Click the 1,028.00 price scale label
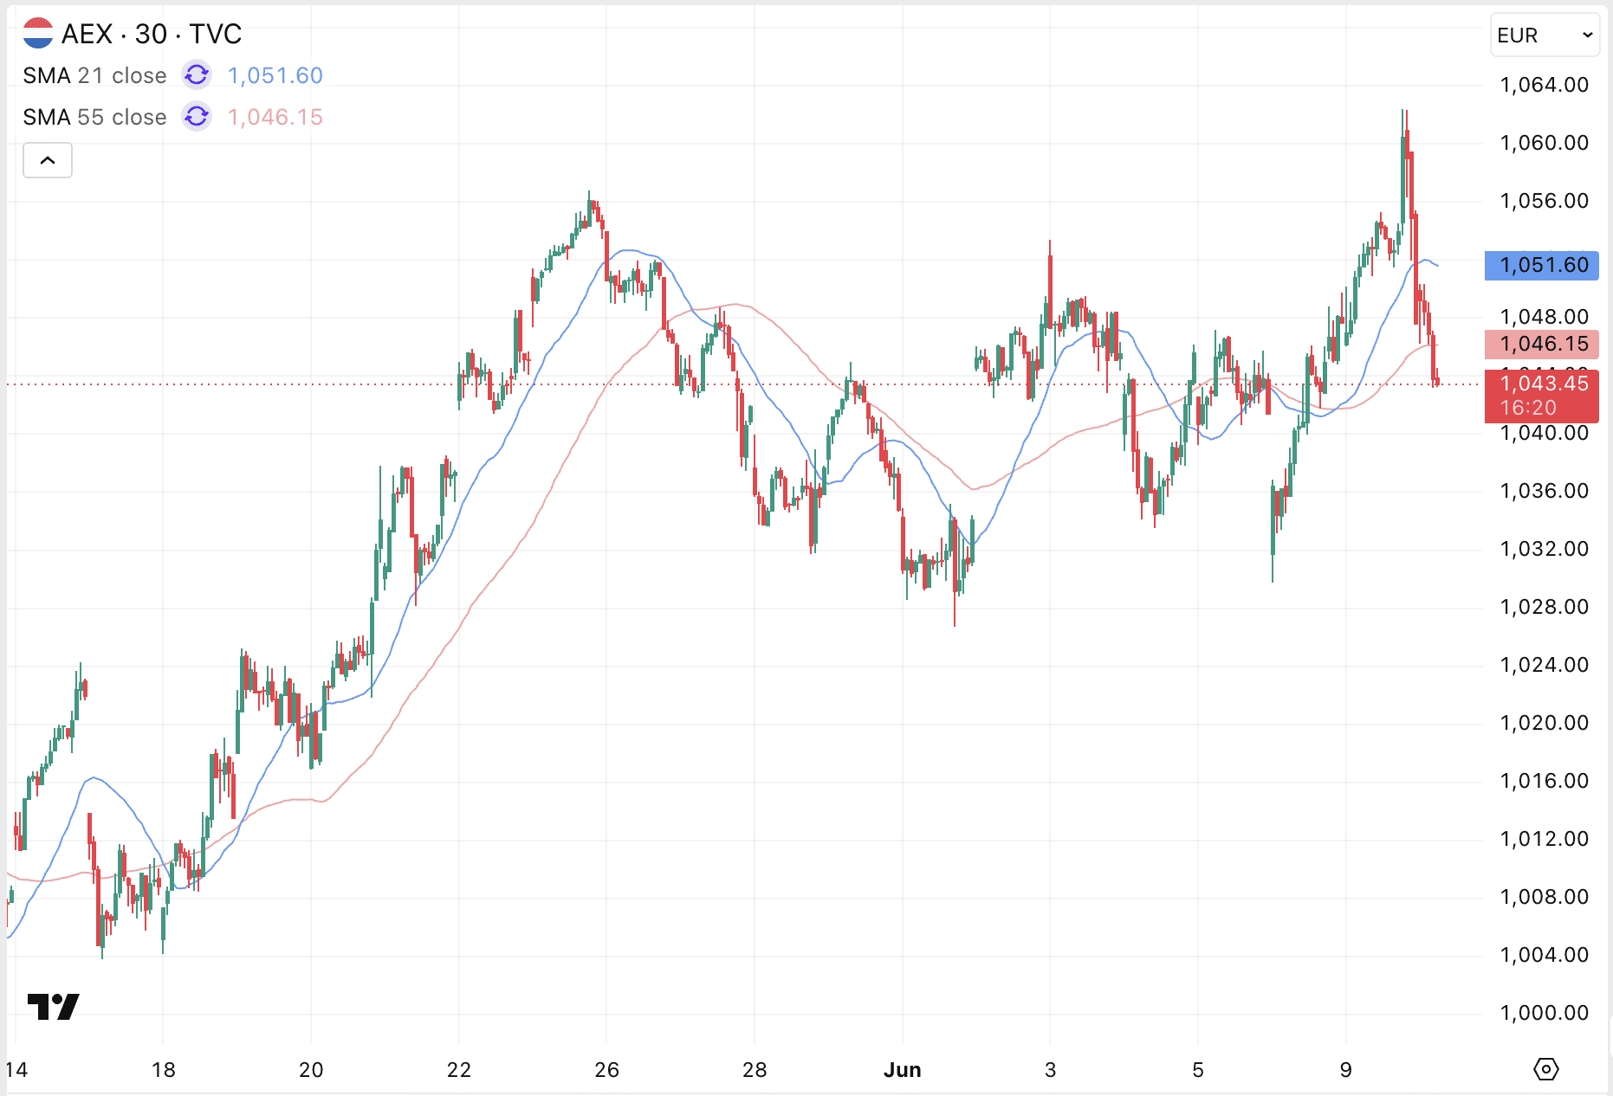 (1545, 607)
